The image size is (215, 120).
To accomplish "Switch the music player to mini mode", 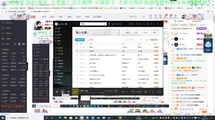I will (151, 24).
